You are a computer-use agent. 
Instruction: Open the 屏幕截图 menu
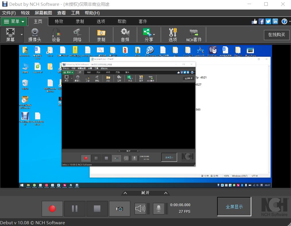tap(43, 13)
